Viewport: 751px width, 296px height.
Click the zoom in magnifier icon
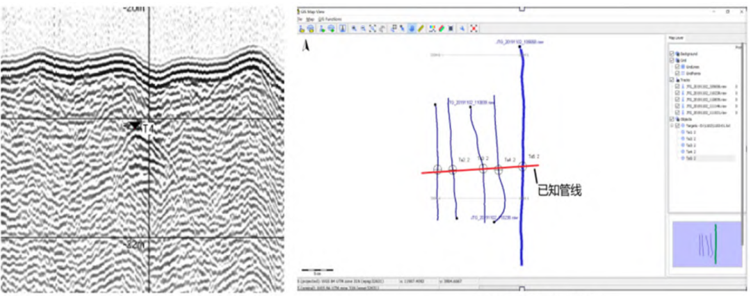pos(354,28)
